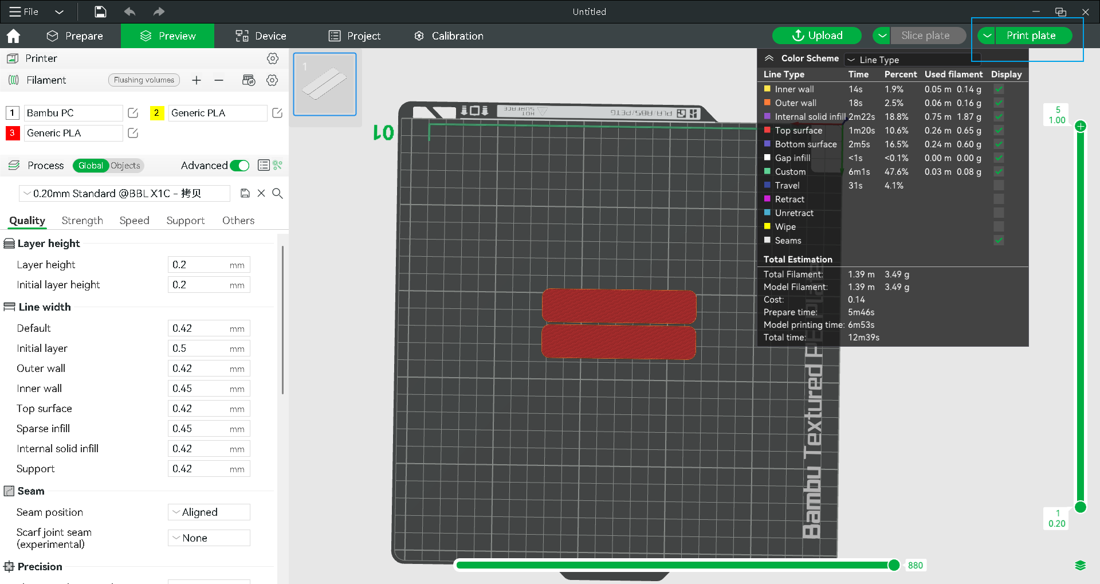Switch to the Prepare tab
The width and height of the screenshot is (1100, 584).
tap(74, 36)
